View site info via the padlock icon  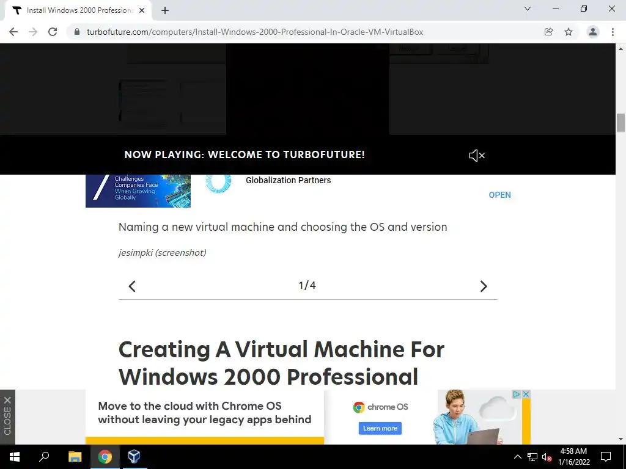(77, 32)
